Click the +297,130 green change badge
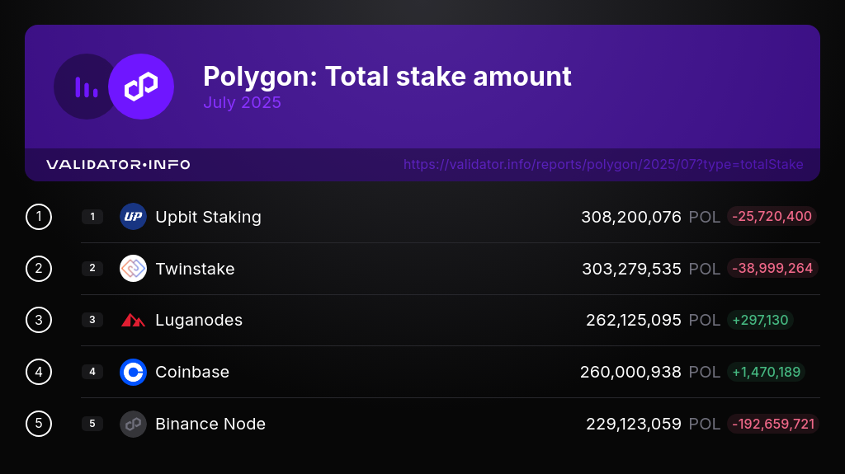This screenshot has width=845, height=474. tap(760, 320)
